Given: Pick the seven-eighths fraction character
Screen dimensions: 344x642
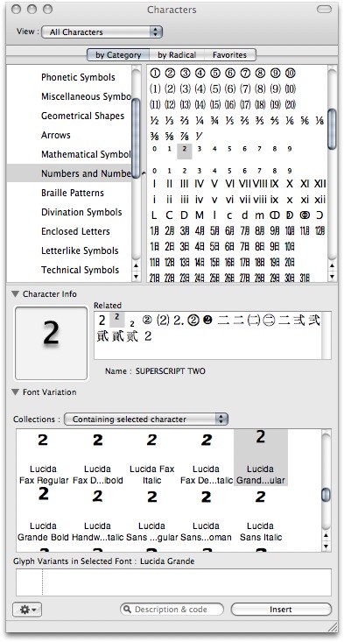Looking at the screenshot, I should pyautogui.click(x=185, y=136).
